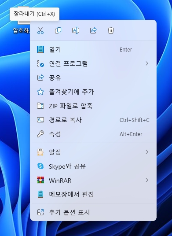Expand the WinRAR submenu chevron
This screenshot has width=172, height=236.
[x=147, y=180]
